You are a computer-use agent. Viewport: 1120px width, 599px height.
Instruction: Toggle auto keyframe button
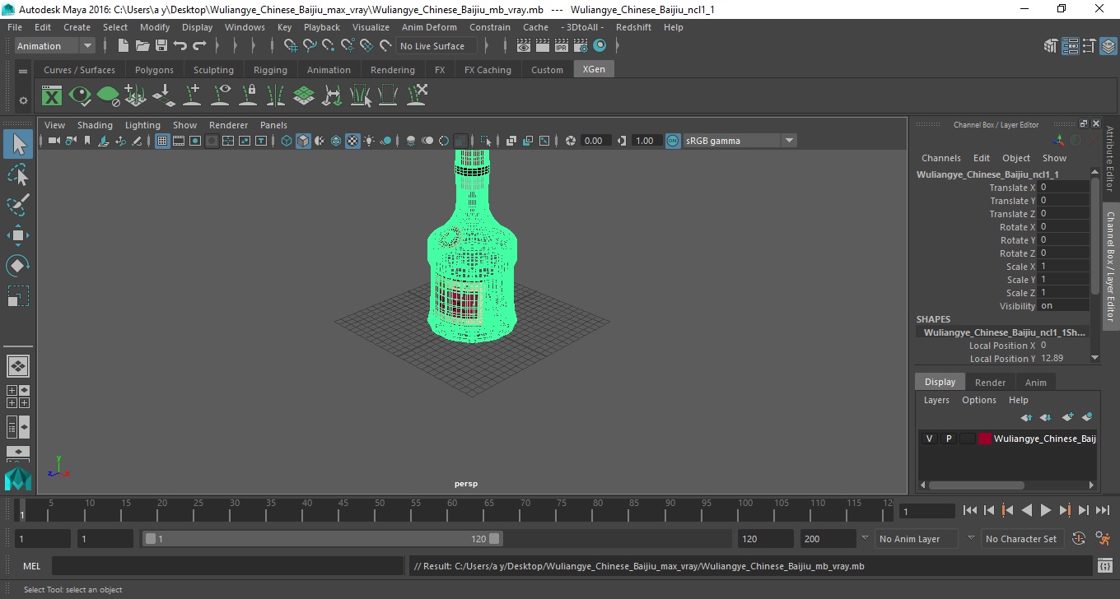pos(1080,539)
